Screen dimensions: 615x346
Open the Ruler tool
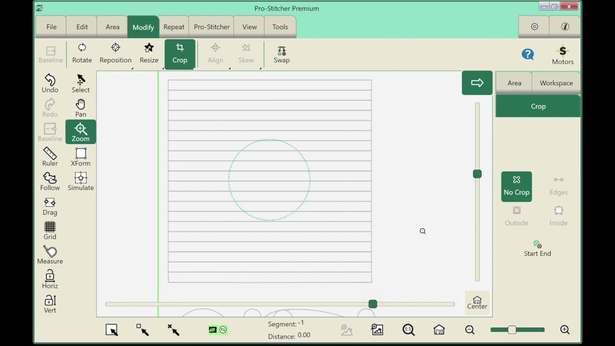coord(50,157)
